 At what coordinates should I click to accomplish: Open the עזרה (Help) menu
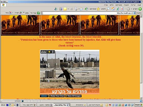pyautogui.click(x=106, y=5)
